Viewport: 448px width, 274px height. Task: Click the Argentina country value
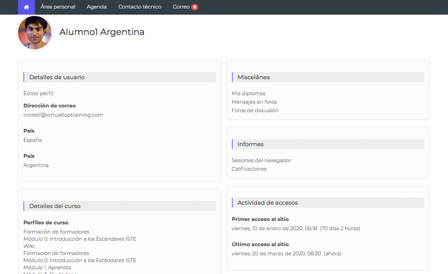pyautogui.click(x=36, y=165)
